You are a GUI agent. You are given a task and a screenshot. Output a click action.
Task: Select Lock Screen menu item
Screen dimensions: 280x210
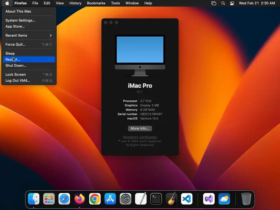(29, 74)
